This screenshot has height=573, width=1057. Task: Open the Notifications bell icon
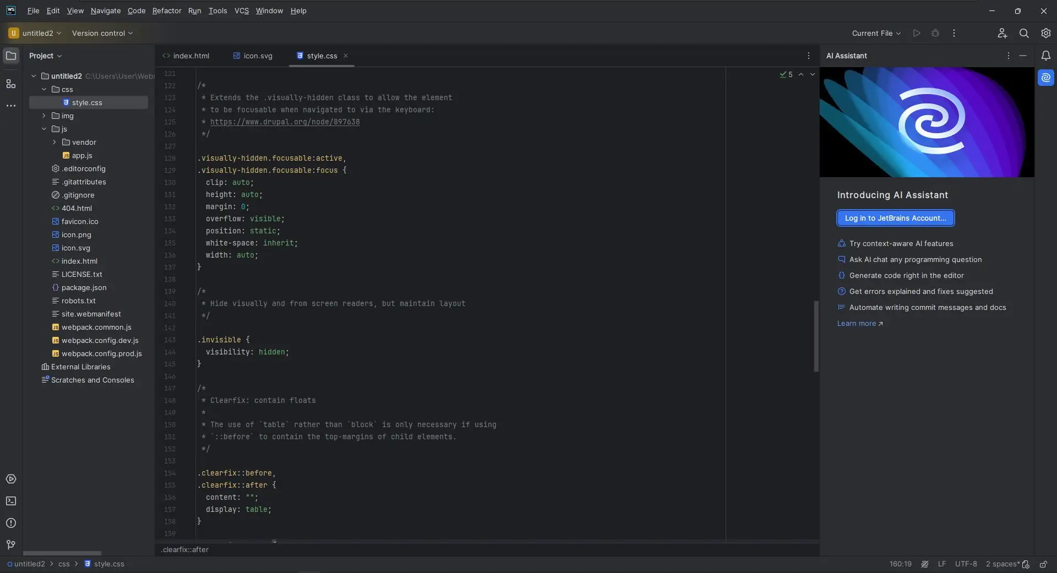pos(1045,56)
